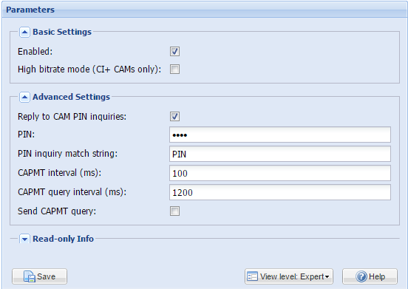Toggle Reply to CAM PIN inquiries
This screenshot has width=408, height=289.
pyautogui.click(x=174, y=116)
